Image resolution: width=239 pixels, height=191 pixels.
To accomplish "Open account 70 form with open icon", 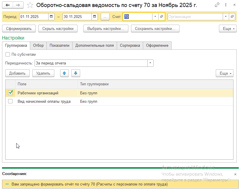I will click(x=161, y=17).
